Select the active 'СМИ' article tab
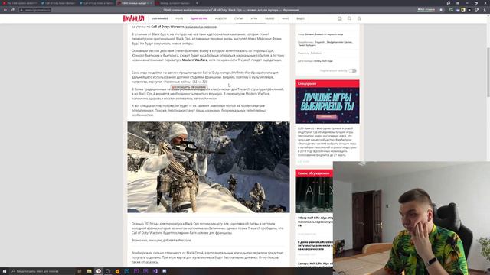 pyautogui.click(x=135, y=3)
